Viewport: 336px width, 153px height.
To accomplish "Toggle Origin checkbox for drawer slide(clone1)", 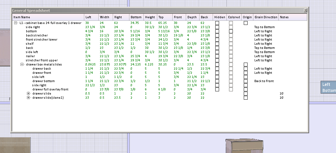I will click(246, 98).
